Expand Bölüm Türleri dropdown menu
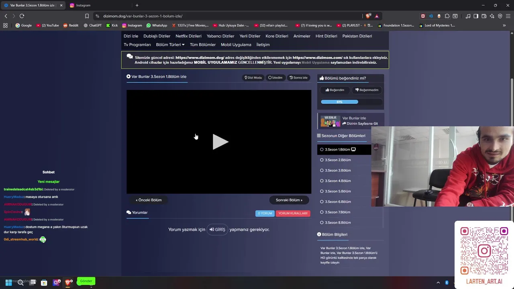 [170, 45]
